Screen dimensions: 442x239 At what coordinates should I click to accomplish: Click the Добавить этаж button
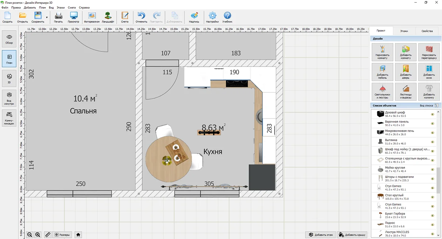[321, 235]
